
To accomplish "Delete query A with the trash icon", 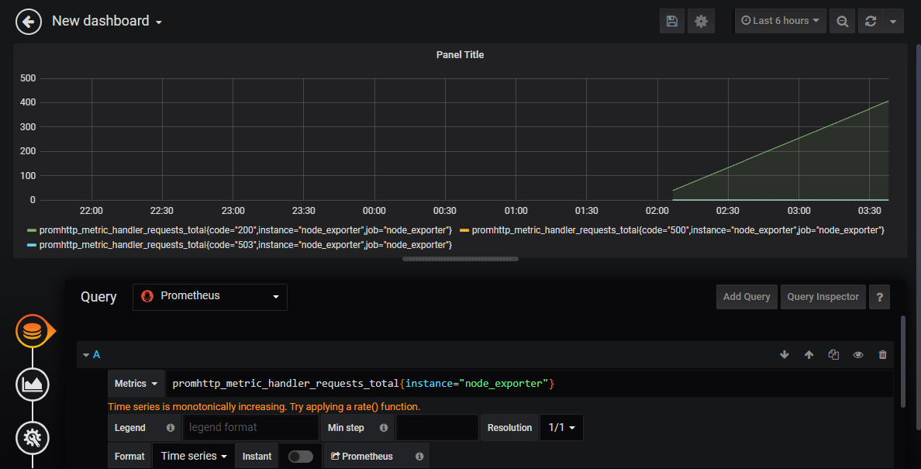I will click(x=882, y=354).
